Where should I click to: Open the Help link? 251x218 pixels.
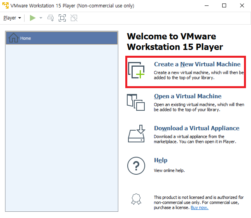(161, 160)
